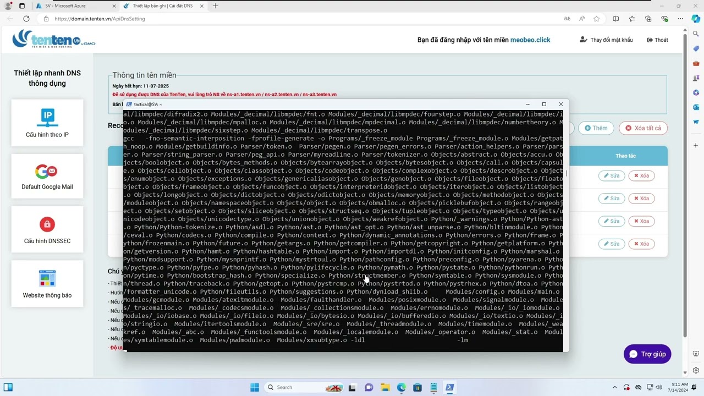The height and width of the screenshot is (396, 704).
Task: Click Xóa in the third record row
Action: pyautogui.click(x=641, y=221)
